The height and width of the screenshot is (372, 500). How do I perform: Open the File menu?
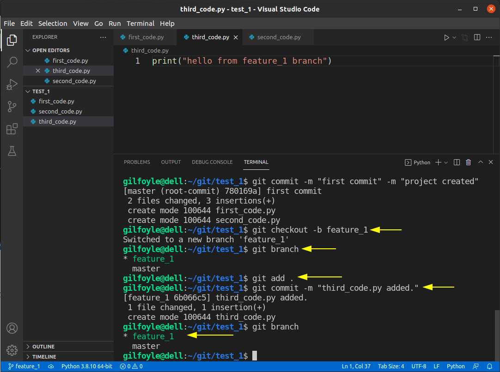pyautogui.click(x=9, y=24)
